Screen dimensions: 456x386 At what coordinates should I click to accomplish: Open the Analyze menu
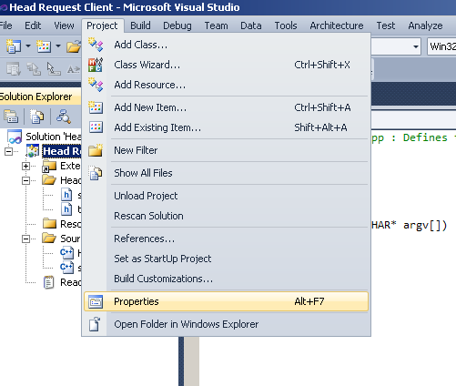click(425, 25)
